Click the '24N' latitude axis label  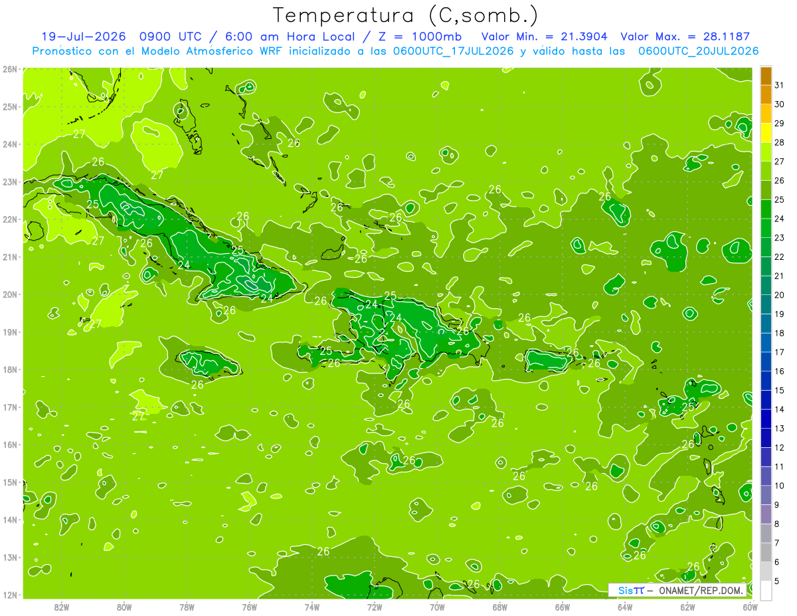pos(9,144)
